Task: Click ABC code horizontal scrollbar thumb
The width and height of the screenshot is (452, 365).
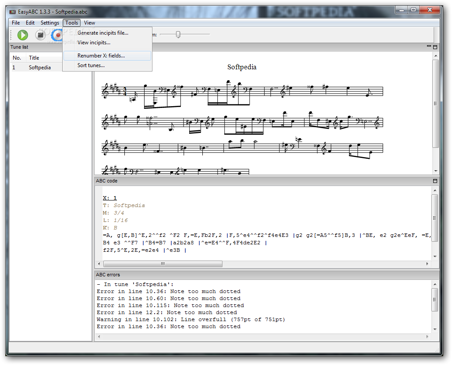Action: pos(163,264)
